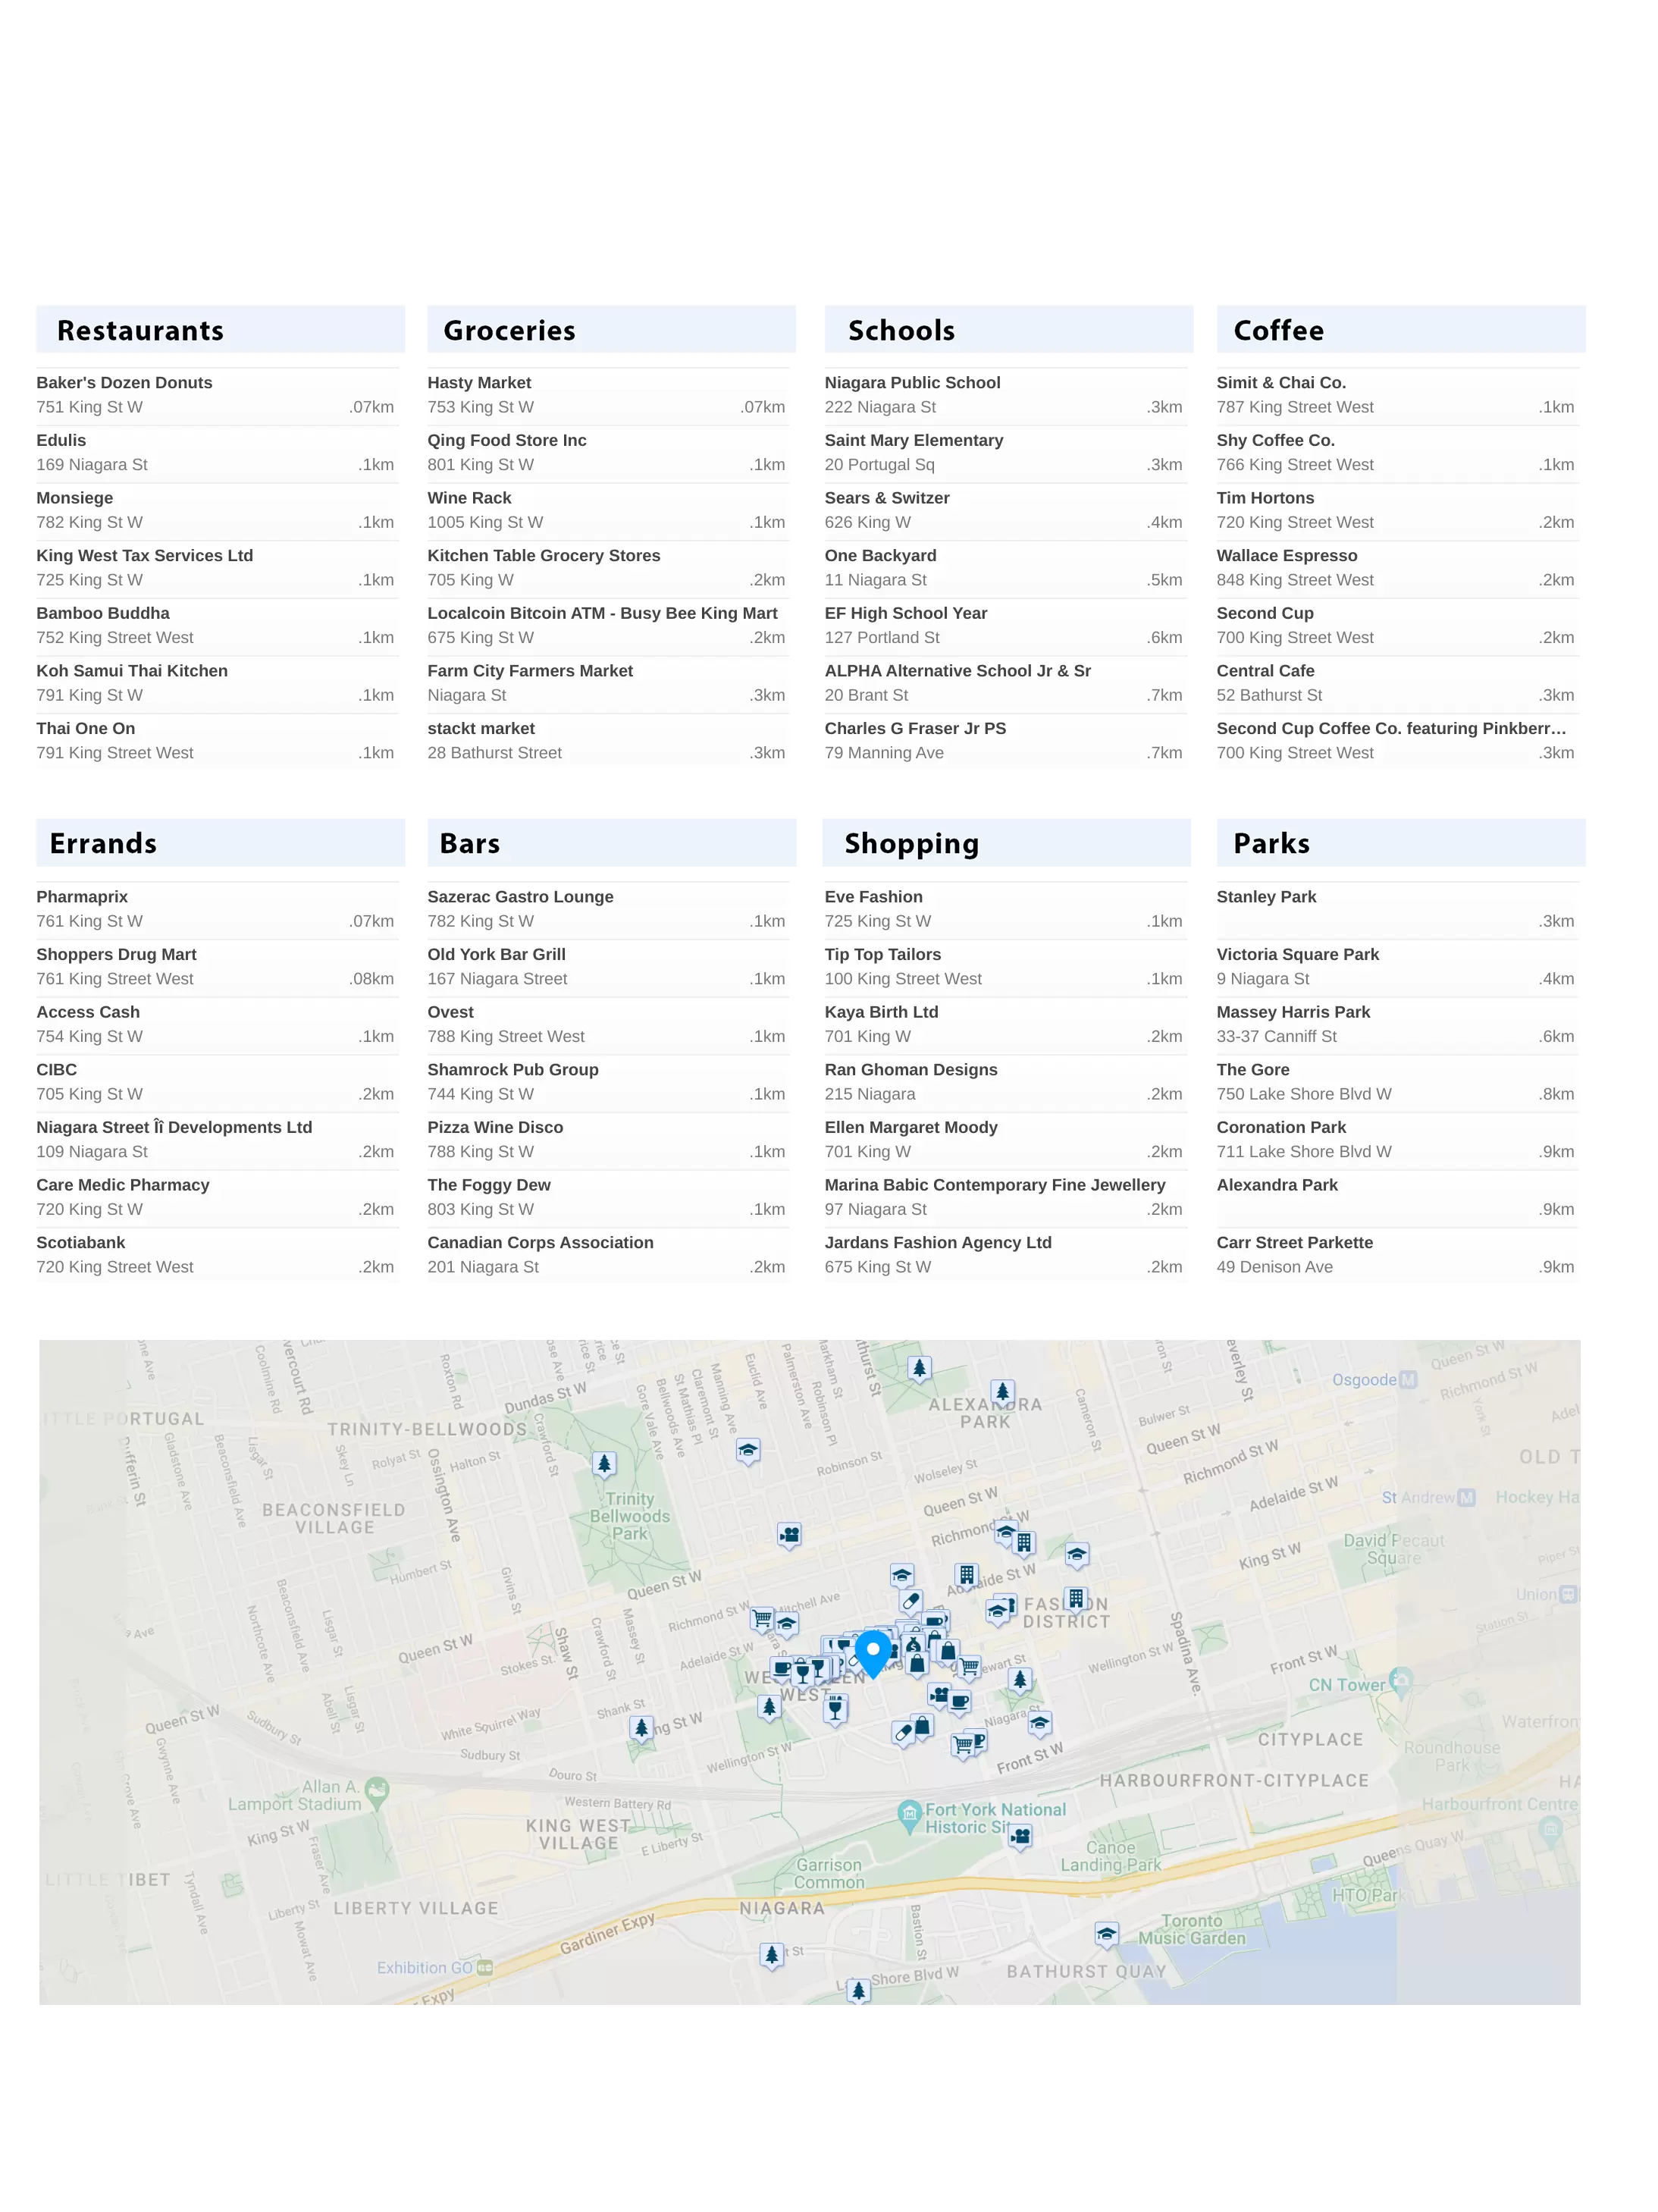Screen dimensions: 1658x2212
Task: Open Baker's Dozen Donuts restaurant entry
Action: tap(124, 383)
